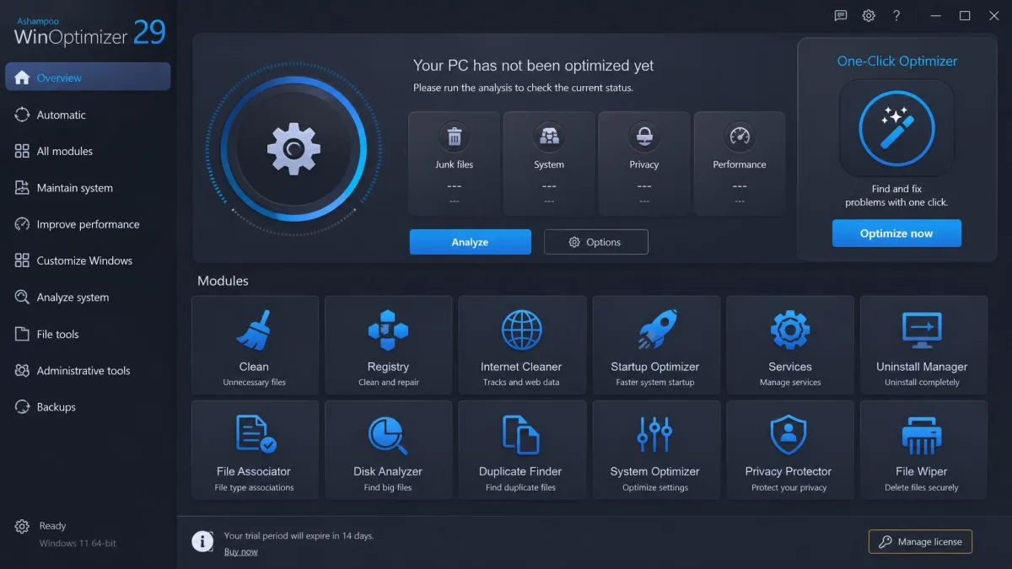The width and height of the screenshot is (1012, 569).
Task: Select Maintain system in sidebar
Action: pos(88,188)
